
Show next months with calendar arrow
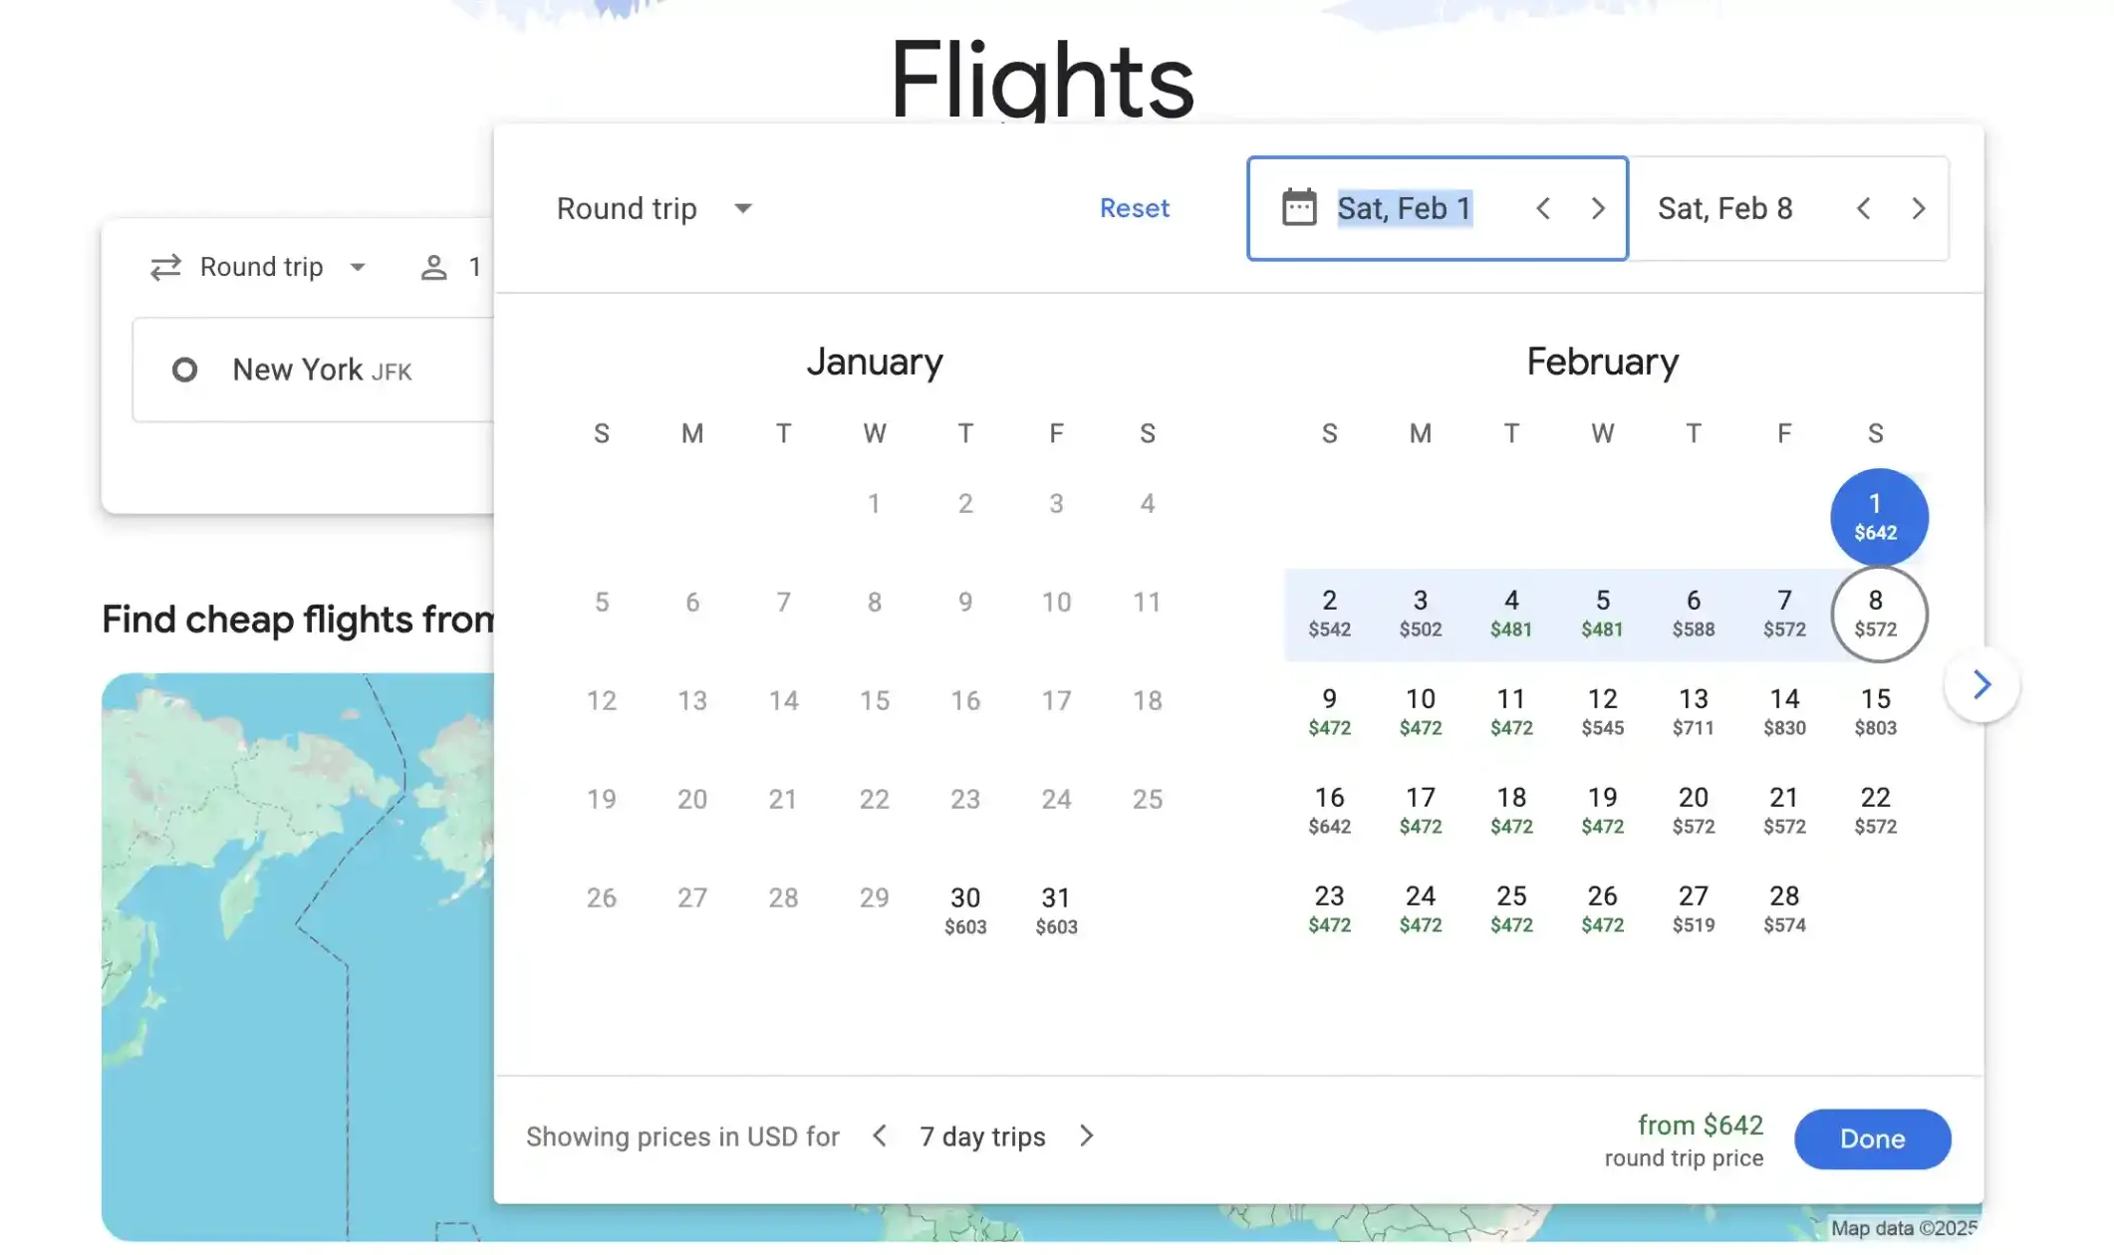point(1982,684)
